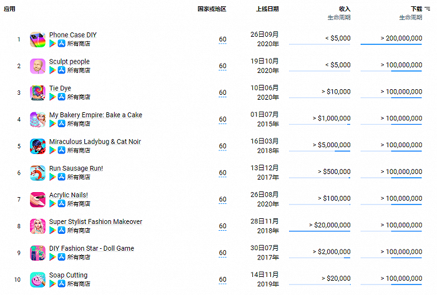Click the Miraculous Ladybug & Cat Noir icon
This screenshot has height=295, width=437.
click(x=37, y=146)
